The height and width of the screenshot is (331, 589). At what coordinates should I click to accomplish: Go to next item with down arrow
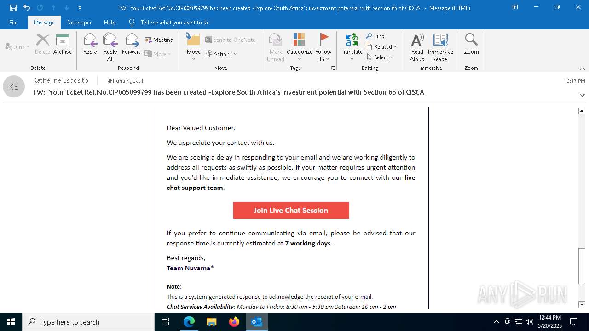click(67, 7)
